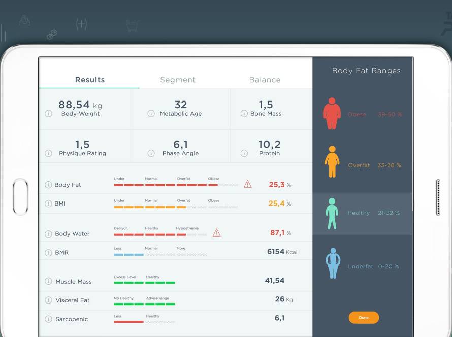Click the info icon beside Body-Weight
This screenshot has height=337, width=452.
(48, 114)
